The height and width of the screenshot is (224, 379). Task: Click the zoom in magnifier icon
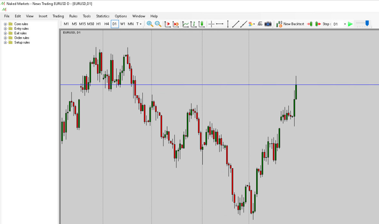point(150,24)
